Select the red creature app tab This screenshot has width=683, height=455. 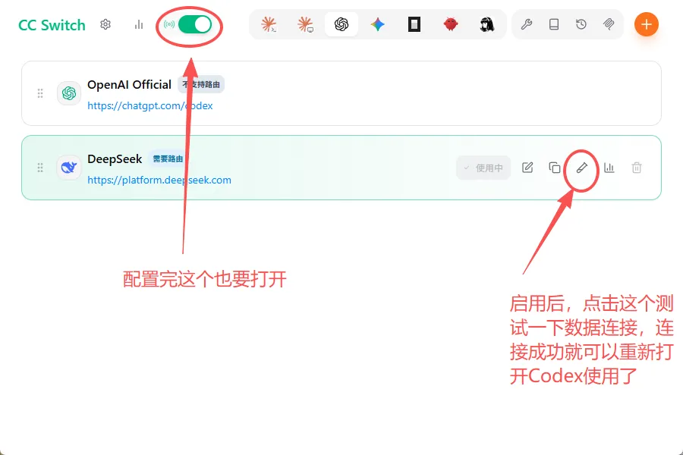(450, 24)
